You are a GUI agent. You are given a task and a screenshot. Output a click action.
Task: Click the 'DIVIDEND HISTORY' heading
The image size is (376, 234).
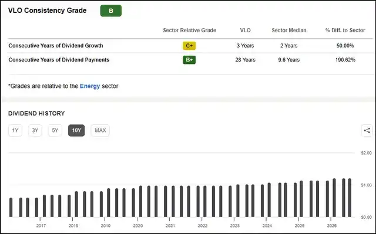pyautogui.click(x=36, y=113)
